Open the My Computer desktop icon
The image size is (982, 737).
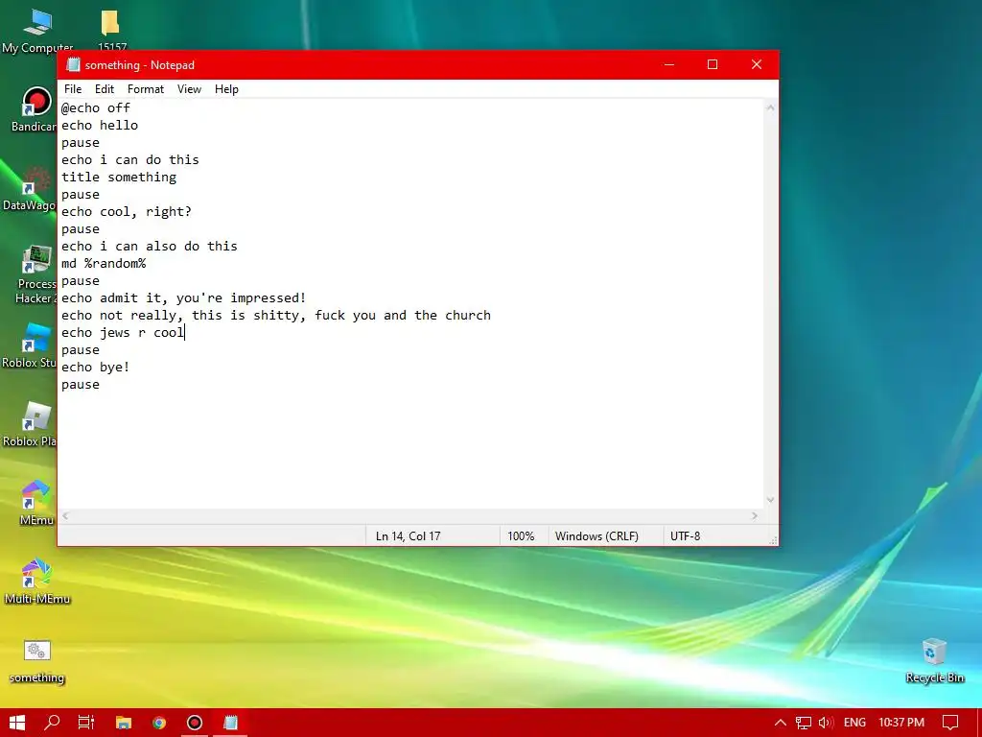pyautogui.click(x=37, y=28)
